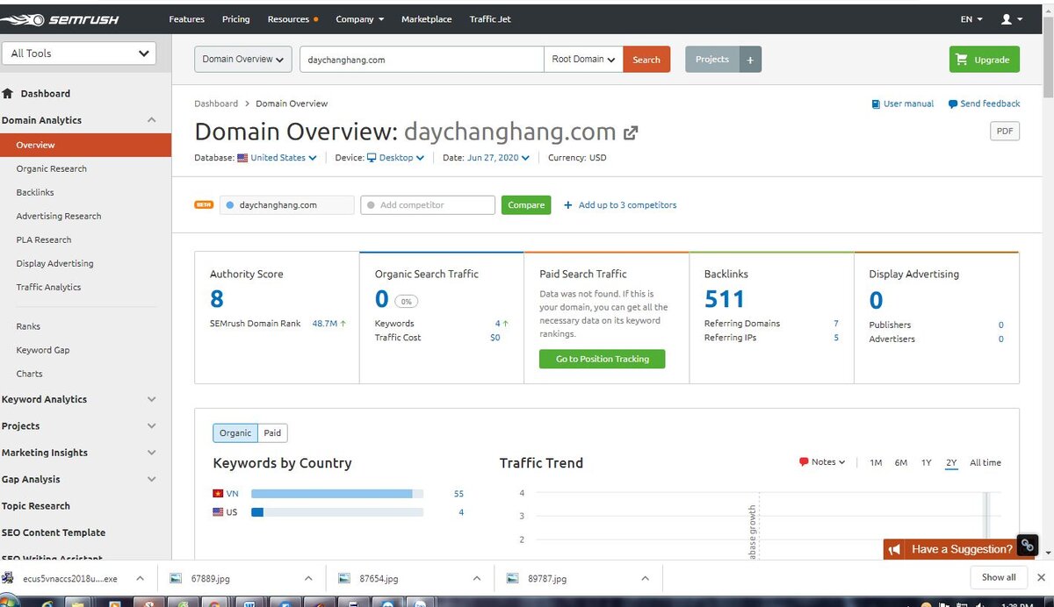Expand the Marketing Insights section
Viewport: 1054px width, 607px height.
click(x=152, y=453)
